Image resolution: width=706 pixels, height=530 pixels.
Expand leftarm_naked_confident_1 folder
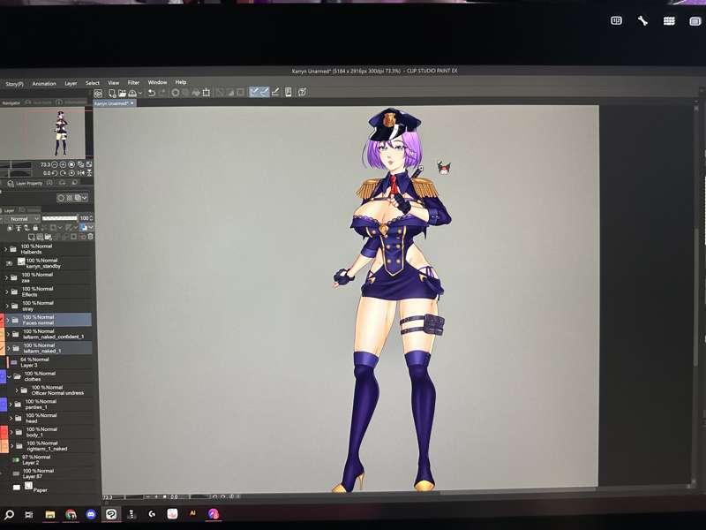pos(8,335)
